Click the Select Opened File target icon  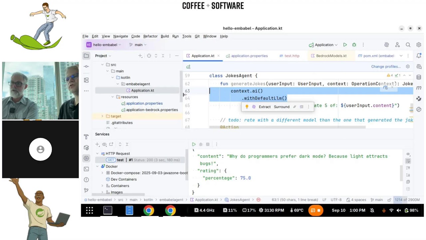[149, 56]
